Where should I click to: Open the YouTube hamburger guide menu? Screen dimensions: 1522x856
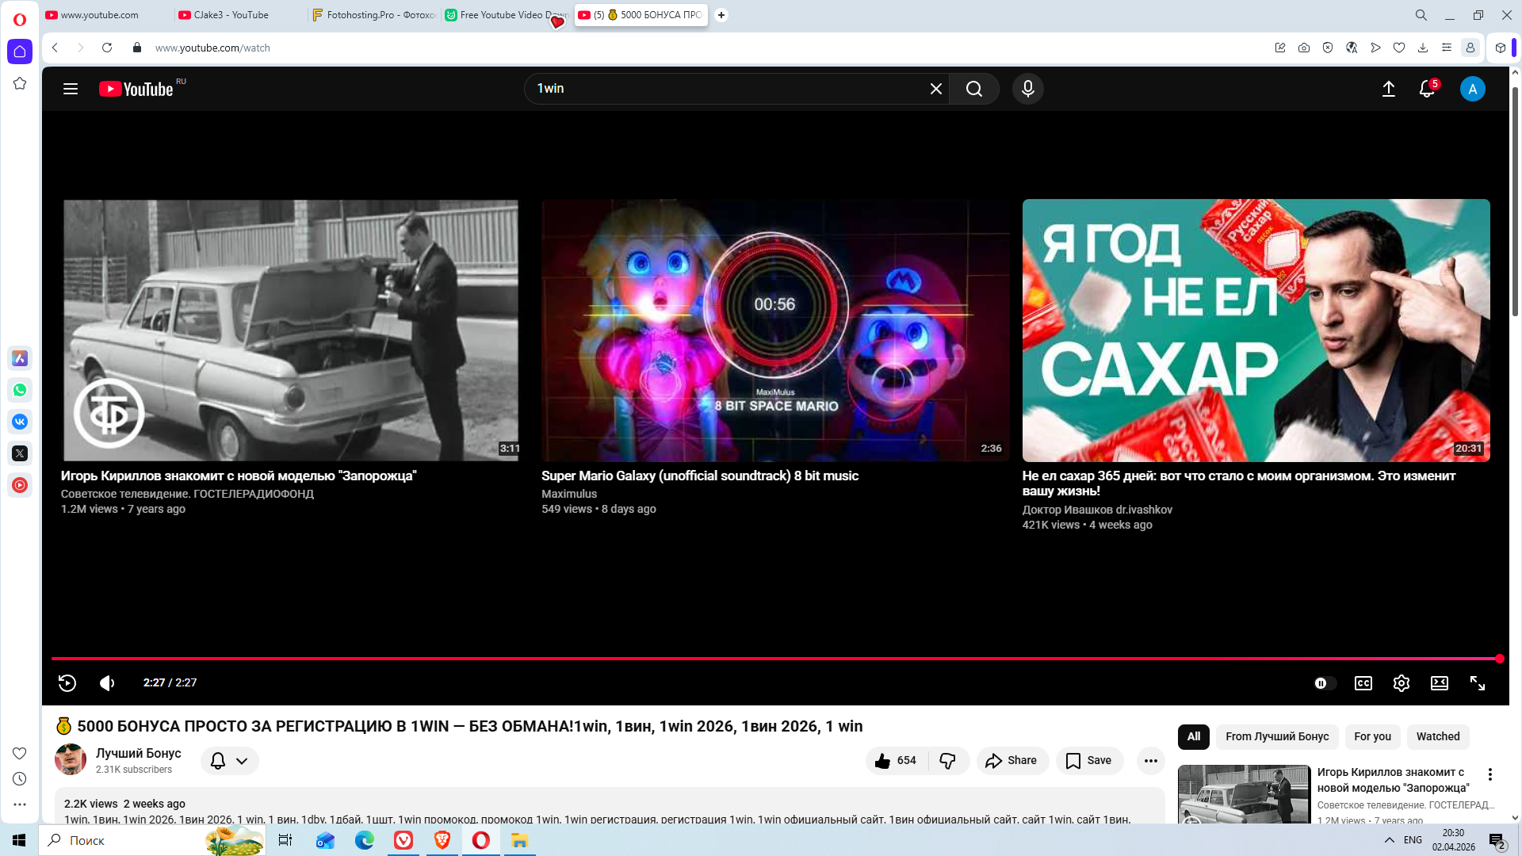[71, 89]
